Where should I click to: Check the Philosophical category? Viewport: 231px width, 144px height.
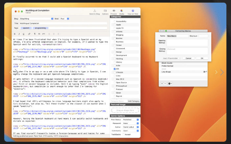(115, 86)
